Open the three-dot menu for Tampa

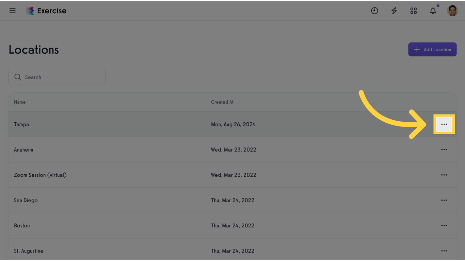click(444, 124)
